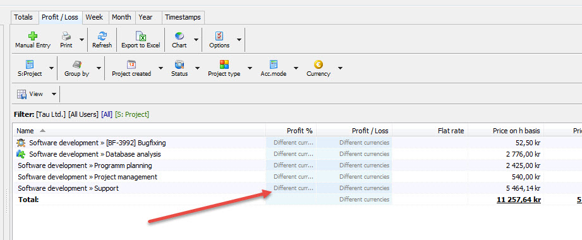Select the Software development » Programm planning row
The image size is (582, 240).
point(85,165)
